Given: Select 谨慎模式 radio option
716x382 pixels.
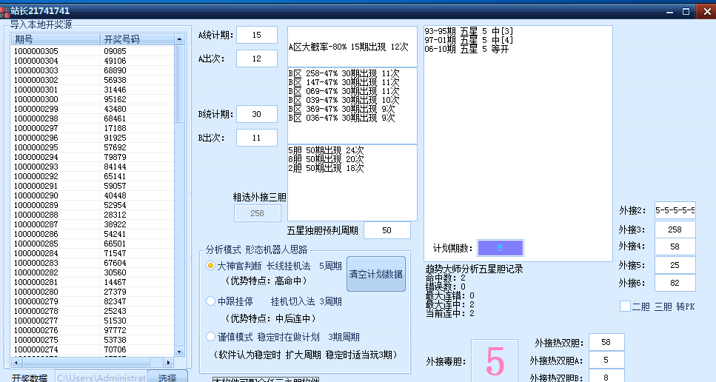Looking at the screenshot, I should click(210, 337).
